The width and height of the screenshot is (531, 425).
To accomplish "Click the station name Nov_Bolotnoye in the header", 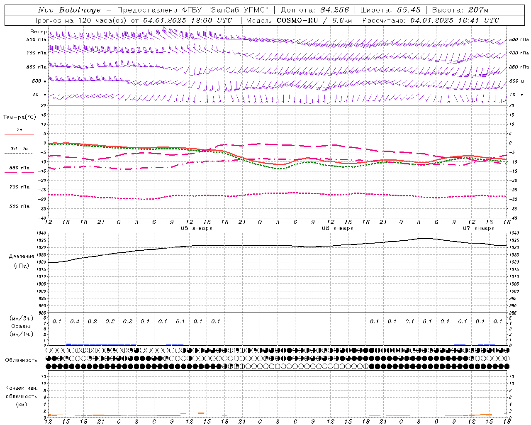I will coord(69,10).
